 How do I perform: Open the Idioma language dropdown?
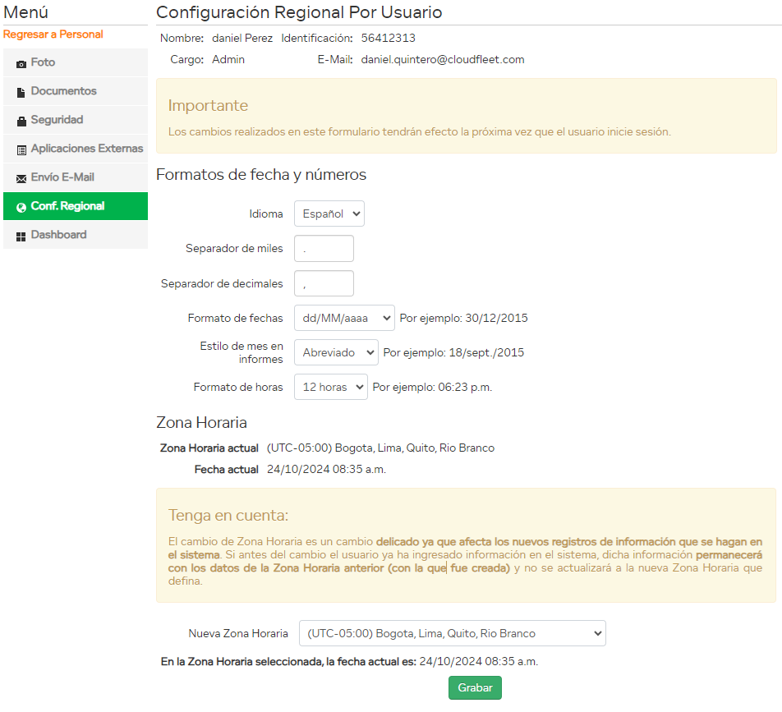coord(329,214)
